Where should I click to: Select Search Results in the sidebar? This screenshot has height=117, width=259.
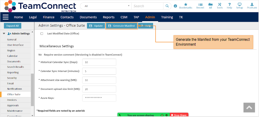[x=16, y=67]
